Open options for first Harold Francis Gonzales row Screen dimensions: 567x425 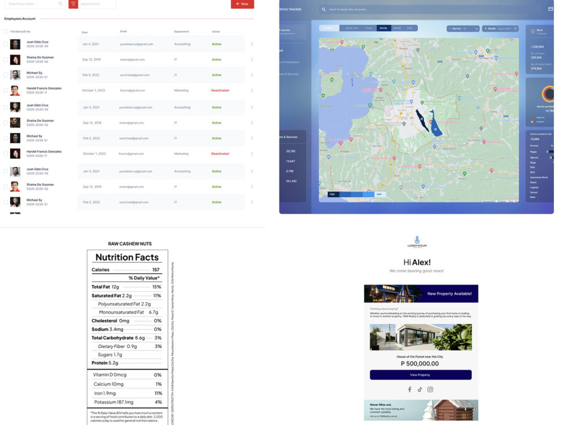(252, 90)
